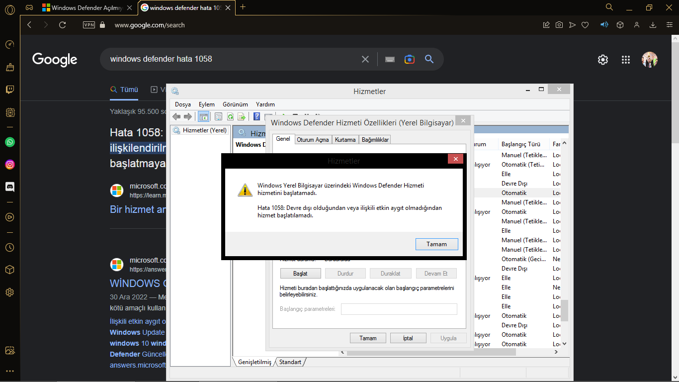This screenshot has height=382, width=679.
Task: Open extensions cube icon in browser toolbar
Action: click(x=620, y=25)
